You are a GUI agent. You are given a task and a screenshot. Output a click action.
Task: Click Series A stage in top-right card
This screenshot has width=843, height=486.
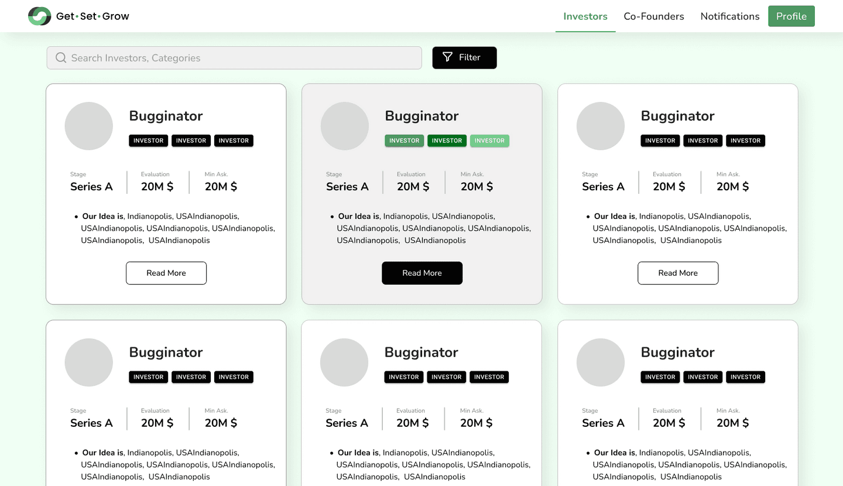point(603,187)
